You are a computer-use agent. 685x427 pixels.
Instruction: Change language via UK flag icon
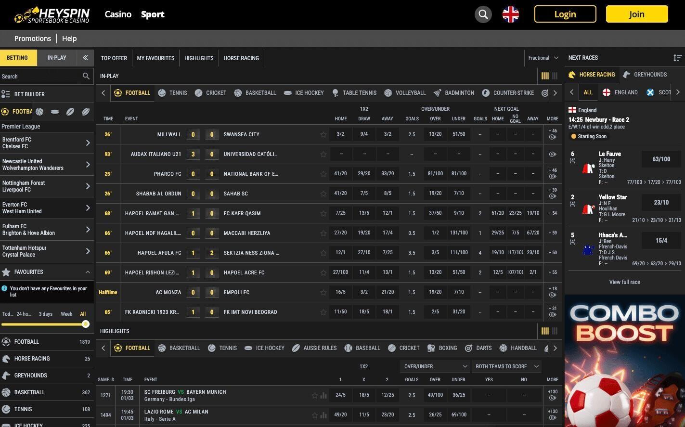(510, 14)
